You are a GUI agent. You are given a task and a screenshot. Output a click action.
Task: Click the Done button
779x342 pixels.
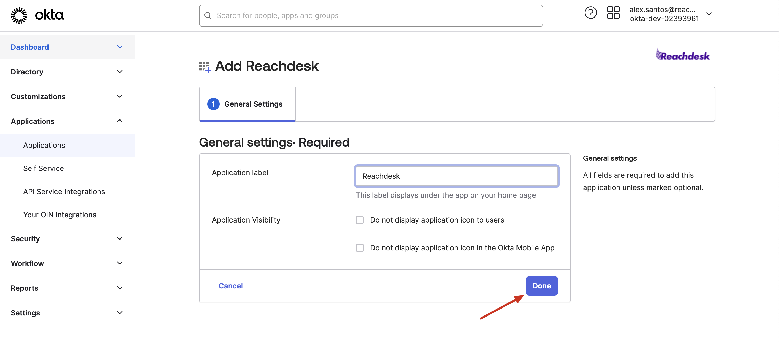(542, 286)
